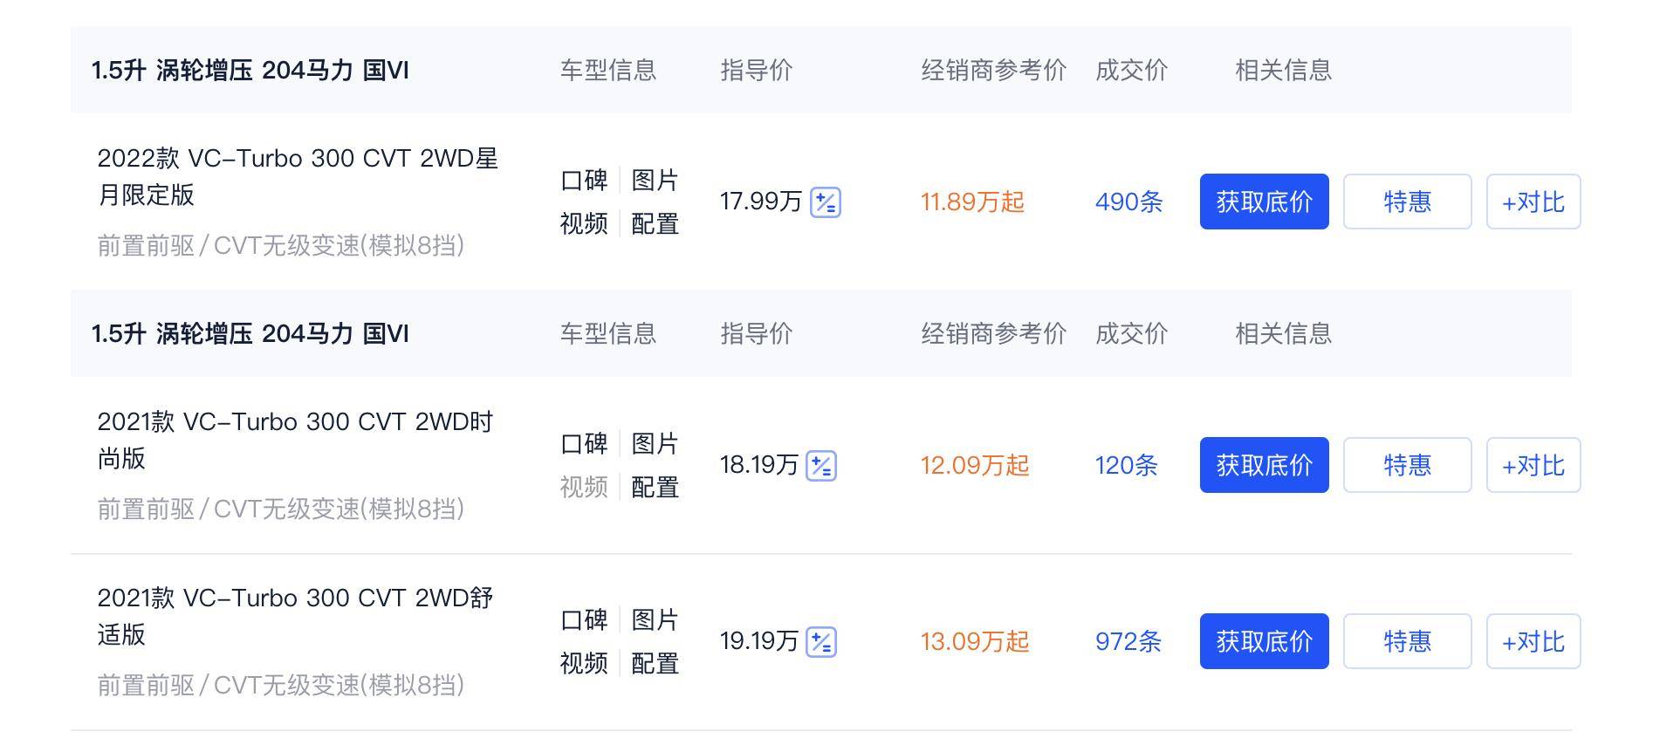Viewport: 1653px width, 752px height.
Task: Click 特惠 button for 星月限定版
Action: tap(1407, 202)
